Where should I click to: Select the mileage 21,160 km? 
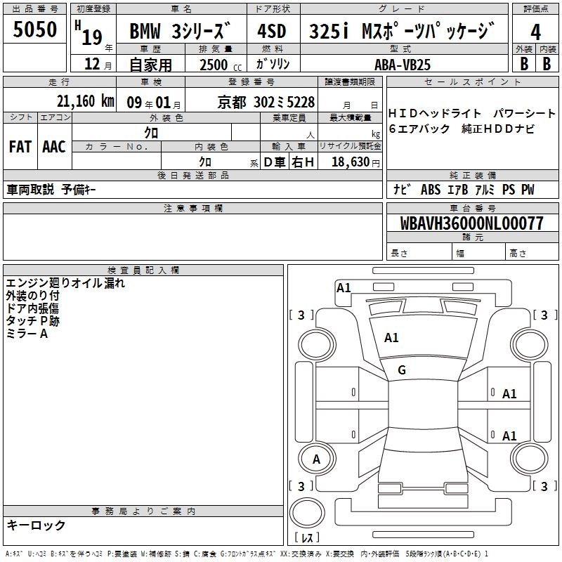point(85,101)
